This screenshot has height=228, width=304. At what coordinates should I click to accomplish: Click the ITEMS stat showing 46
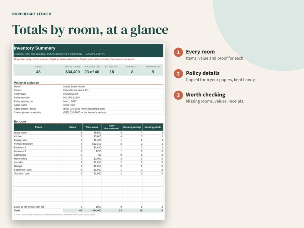[x=38, y=70]
